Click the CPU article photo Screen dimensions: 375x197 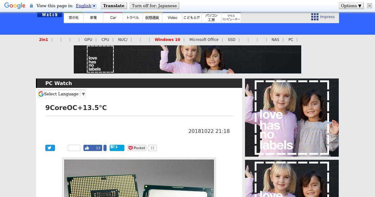click(x=139, y=178)
